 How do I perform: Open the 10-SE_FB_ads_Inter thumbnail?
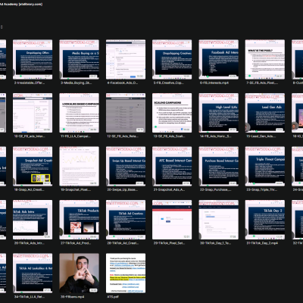(33, 113)
